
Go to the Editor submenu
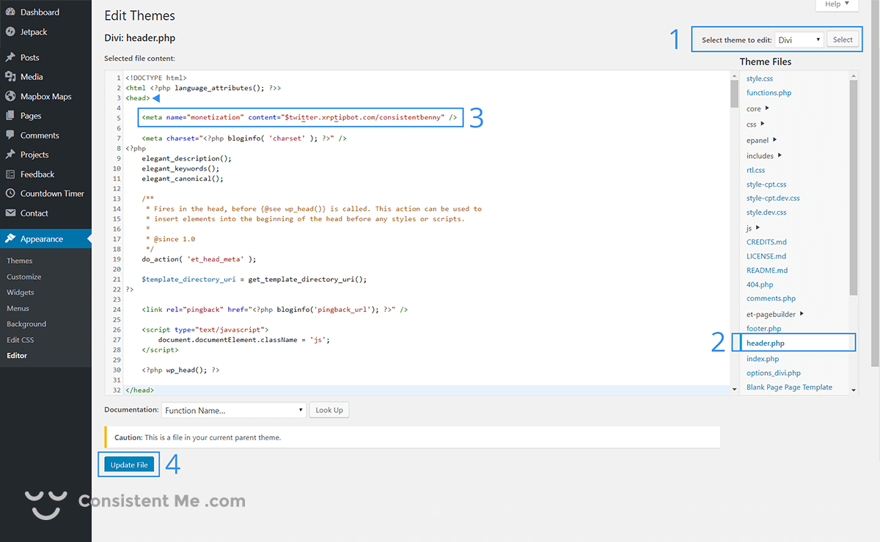[17, 355]
